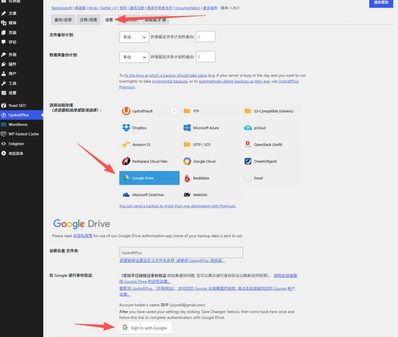Click 保存更改 button
The width and height of the screenshot is (398, 337).
coord(381,3)
